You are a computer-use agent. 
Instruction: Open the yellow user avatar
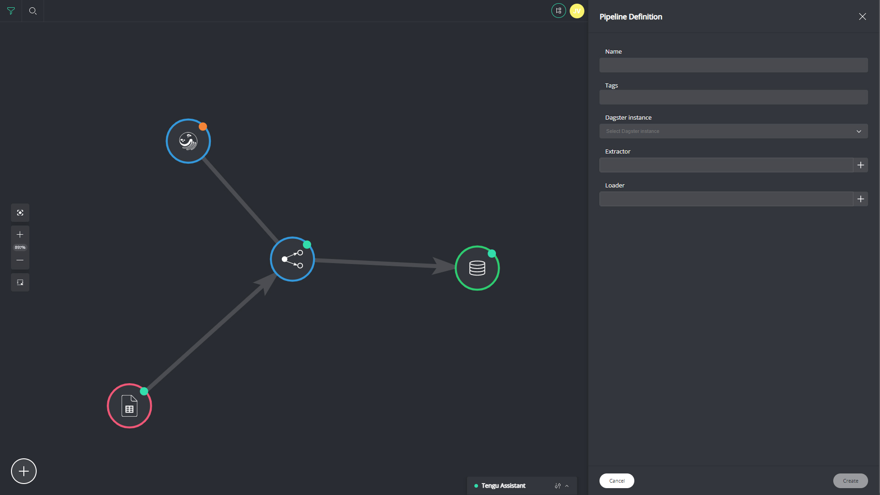point(577,11)
